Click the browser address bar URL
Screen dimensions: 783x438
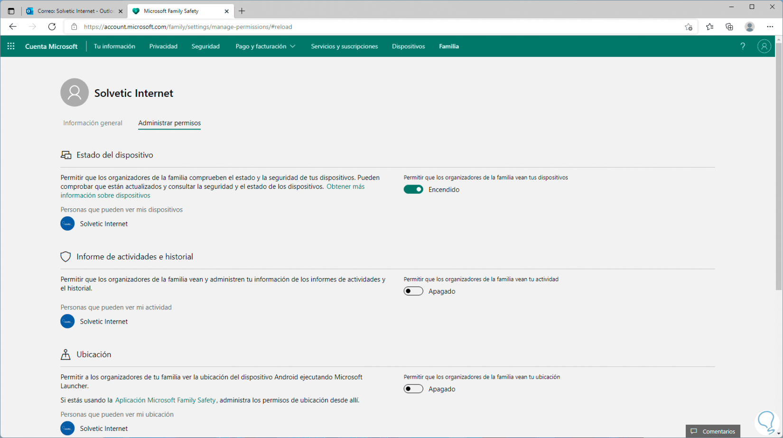click(188, 27)
